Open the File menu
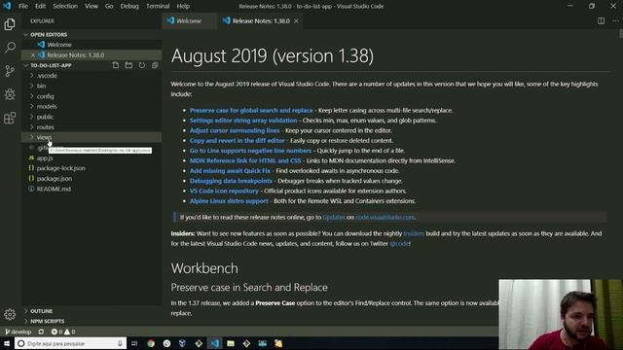Image resolution: width=623 pixels, height=350 pixels. click(23, 6)
